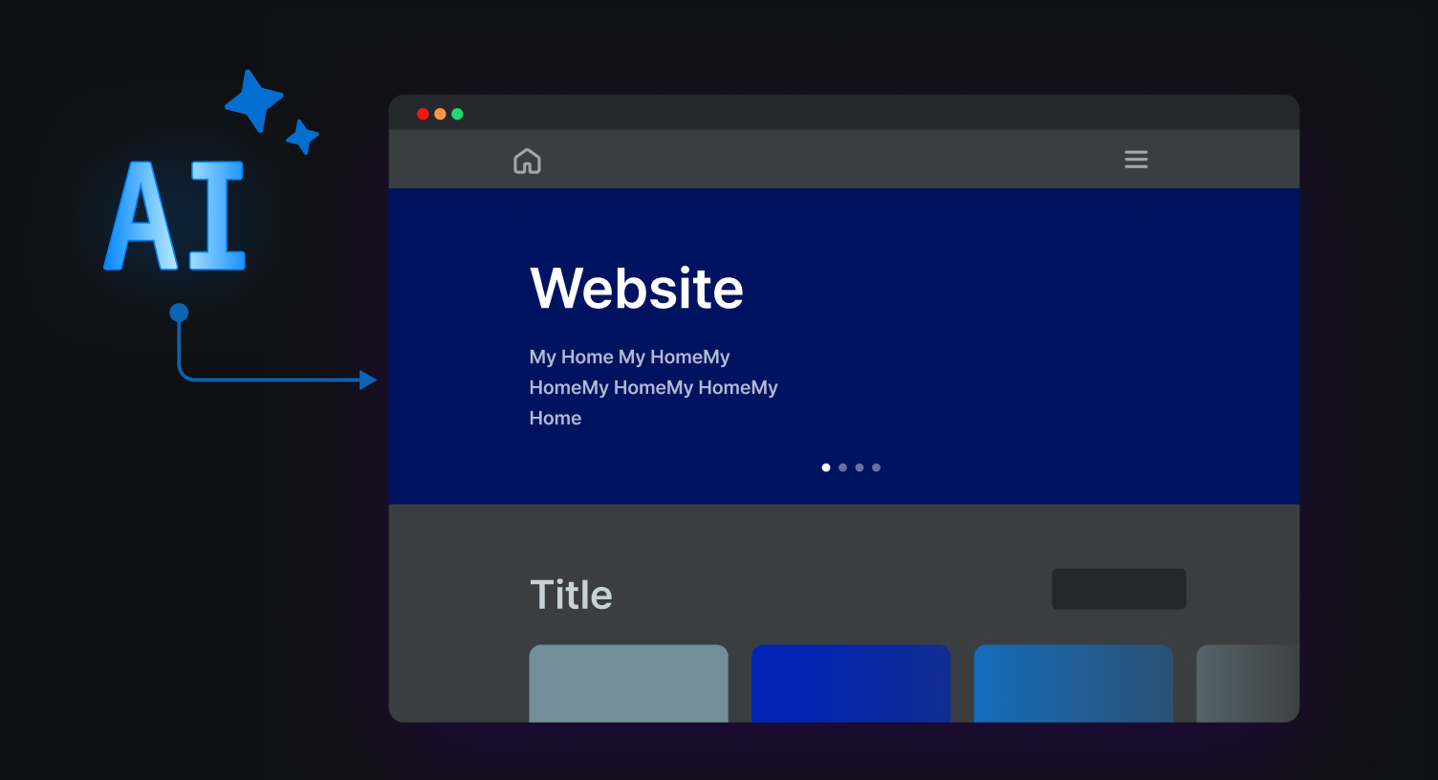Viewport: 1438px width, 780px height.
Task: Open the deep blue second card
Action: tap(851, 682)
